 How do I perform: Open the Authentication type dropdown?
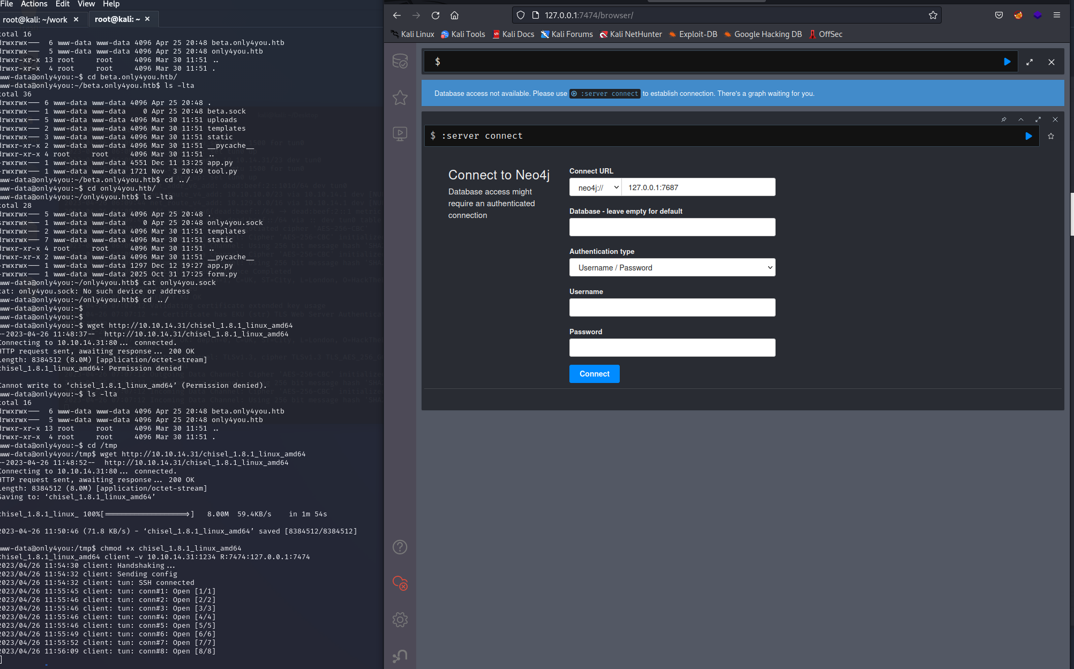672,267
